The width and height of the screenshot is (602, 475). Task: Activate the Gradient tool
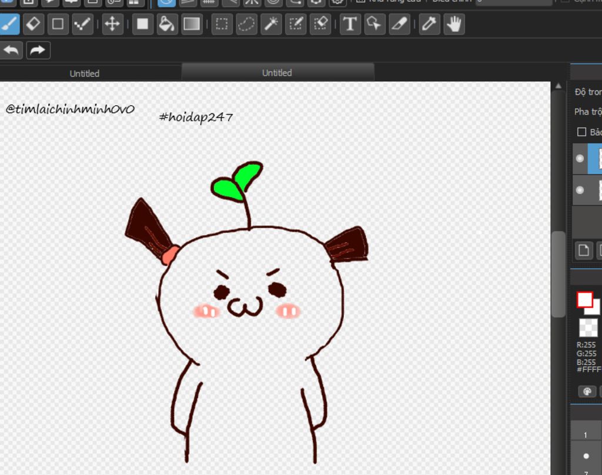(192, 24)
